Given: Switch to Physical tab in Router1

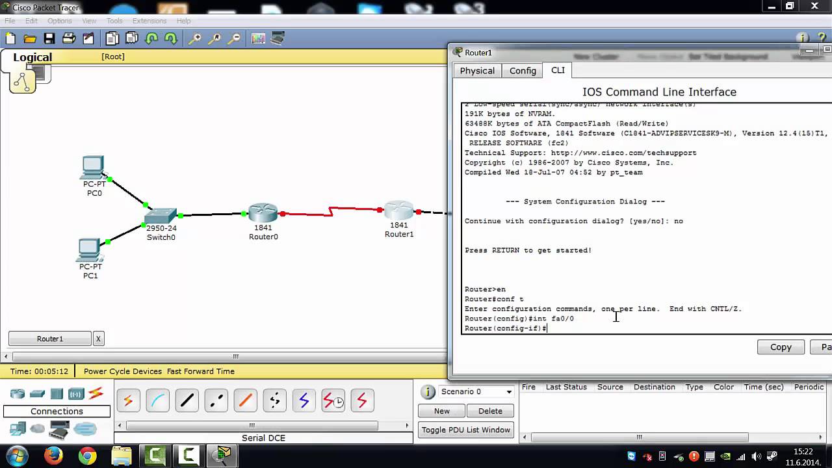Looking at the screenshot, I should point(477,70).
